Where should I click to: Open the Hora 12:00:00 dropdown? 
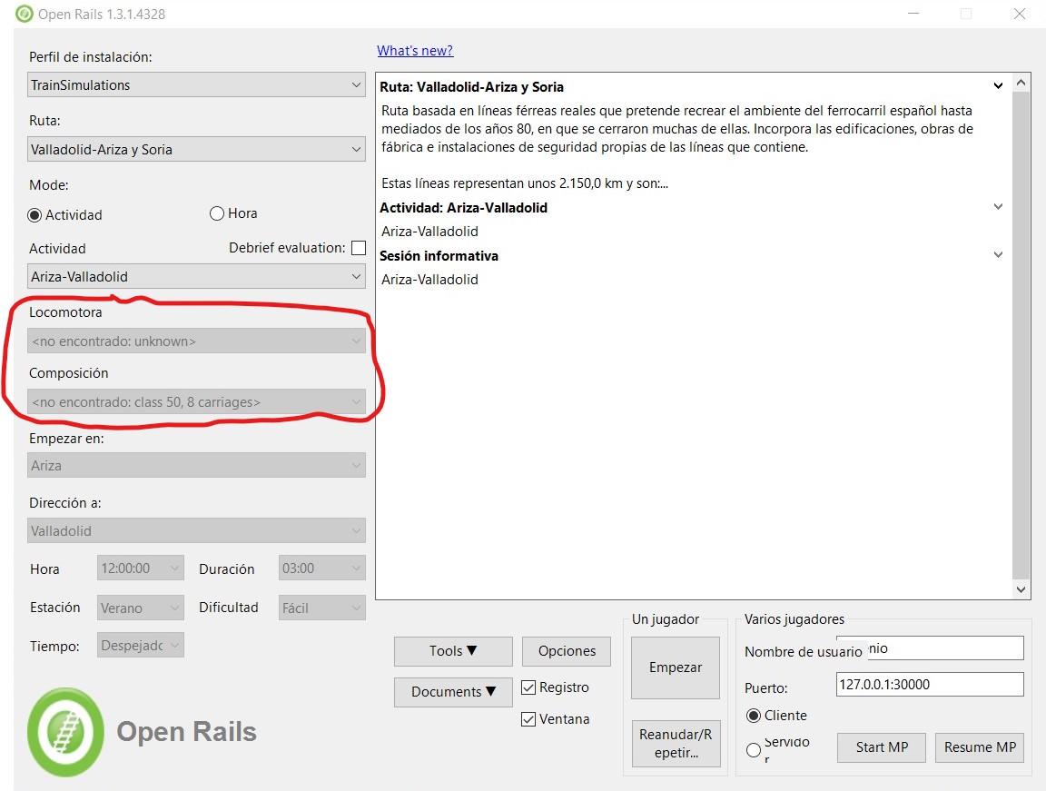[140, 569]
